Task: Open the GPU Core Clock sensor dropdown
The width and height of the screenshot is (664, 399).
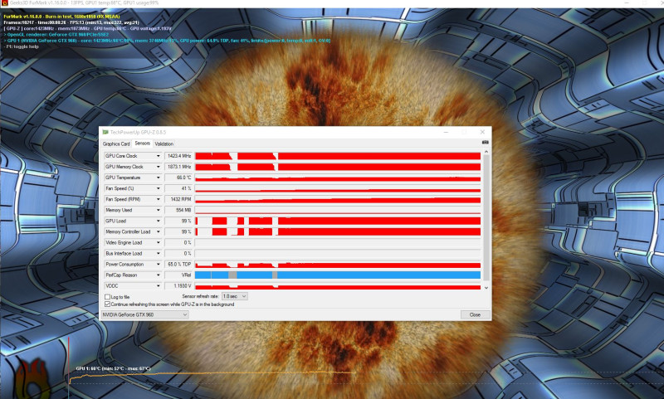Action: click(x=158, y=156)
